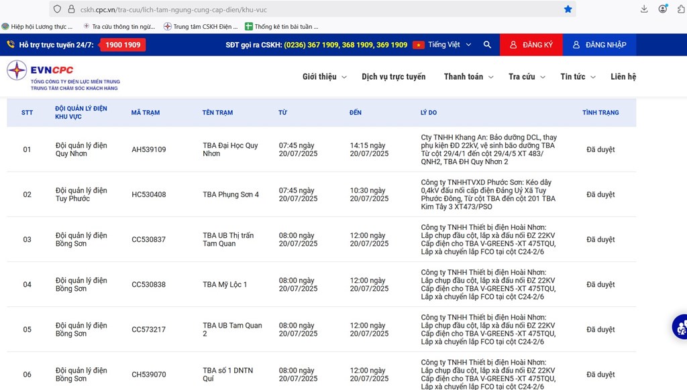The height and width of the screenshot is (390, 687).
Task: Click Đội quản lý điện Tuy Phước cell
Action: [x=81, y=195]
